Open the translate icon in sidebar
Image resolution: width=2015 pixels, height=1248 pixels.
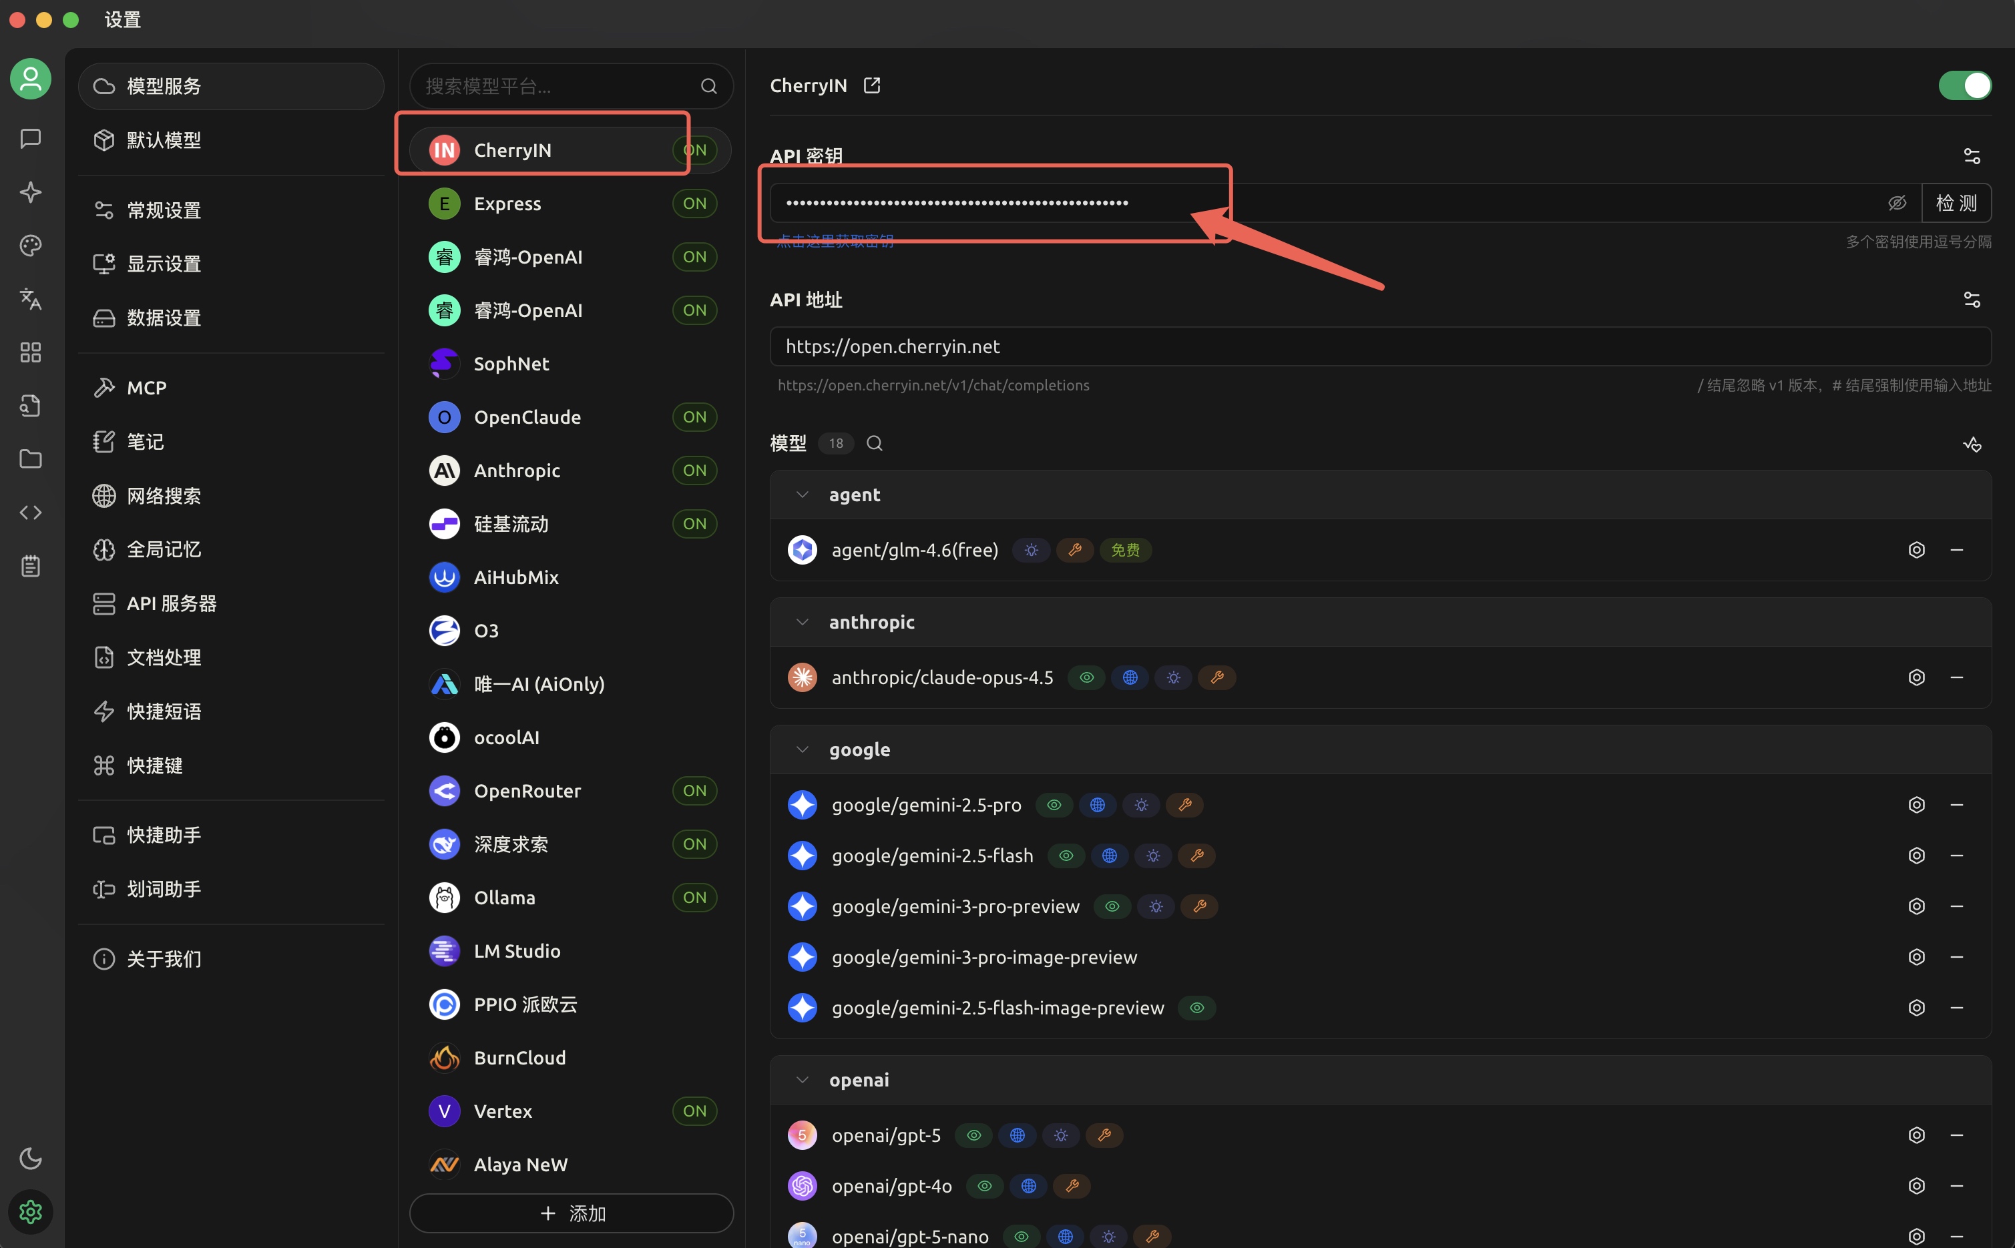click(31, 299)
